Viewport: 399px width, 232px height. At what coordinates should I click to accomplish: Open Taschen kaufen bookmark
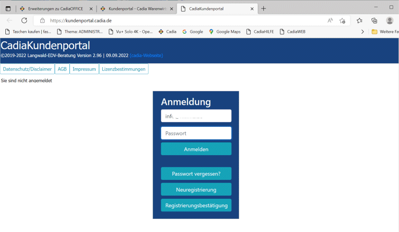coord(28,31)
